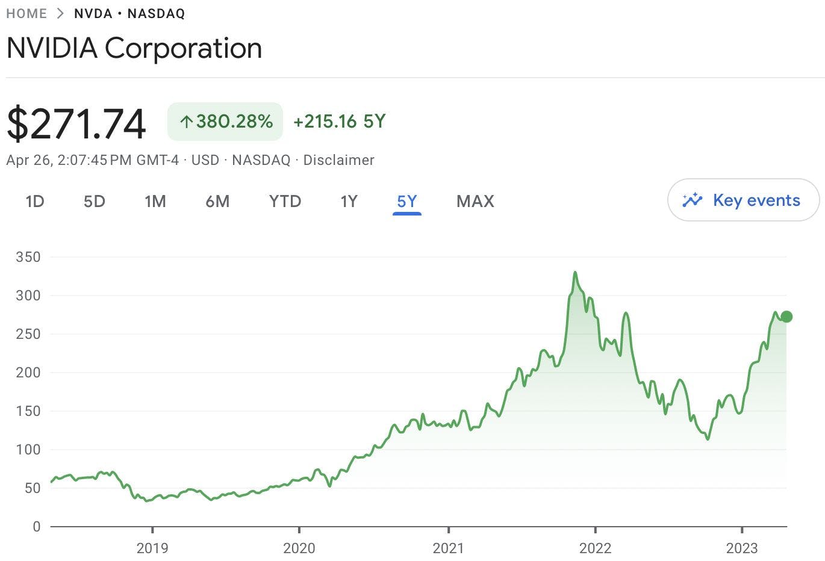
Task: Click the Key events sparkle chart icon
Action: click(x=693, y=200)
